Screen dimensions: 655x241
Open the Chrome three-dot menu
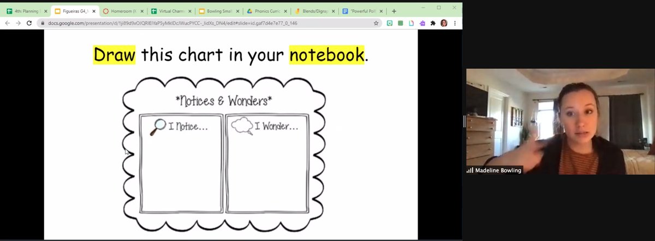point(455,23)
